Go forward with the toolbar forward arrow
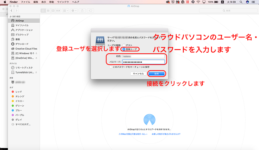 (x=16, y=11)
